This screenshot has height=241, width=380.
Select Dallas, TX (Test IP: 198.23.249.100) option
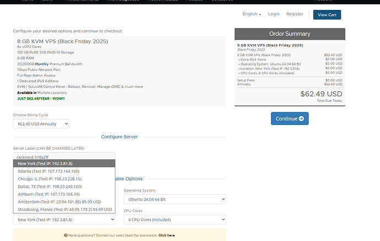(64, 187)
